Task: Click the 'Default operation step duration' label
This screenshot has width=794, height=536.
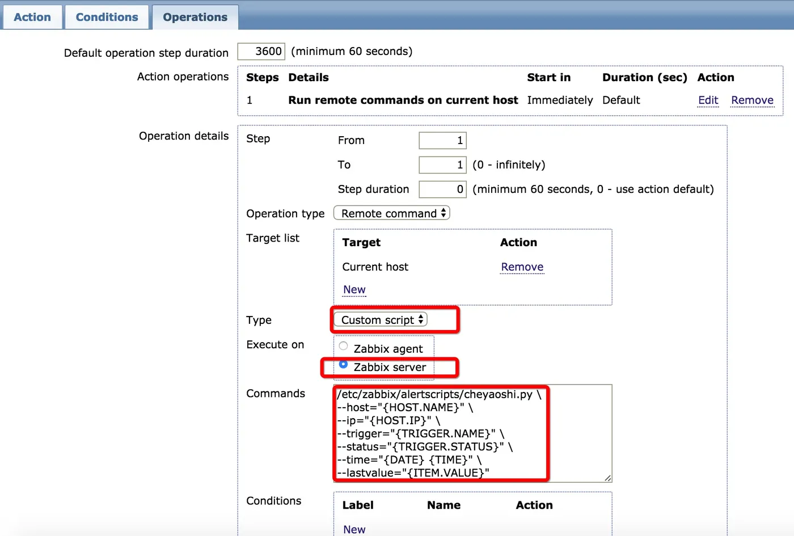Action: pos(146,53)
